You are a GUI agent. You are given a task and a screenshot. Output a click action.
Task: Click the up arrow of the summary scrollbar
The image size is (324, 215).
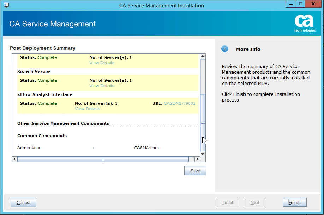(203, 56)
